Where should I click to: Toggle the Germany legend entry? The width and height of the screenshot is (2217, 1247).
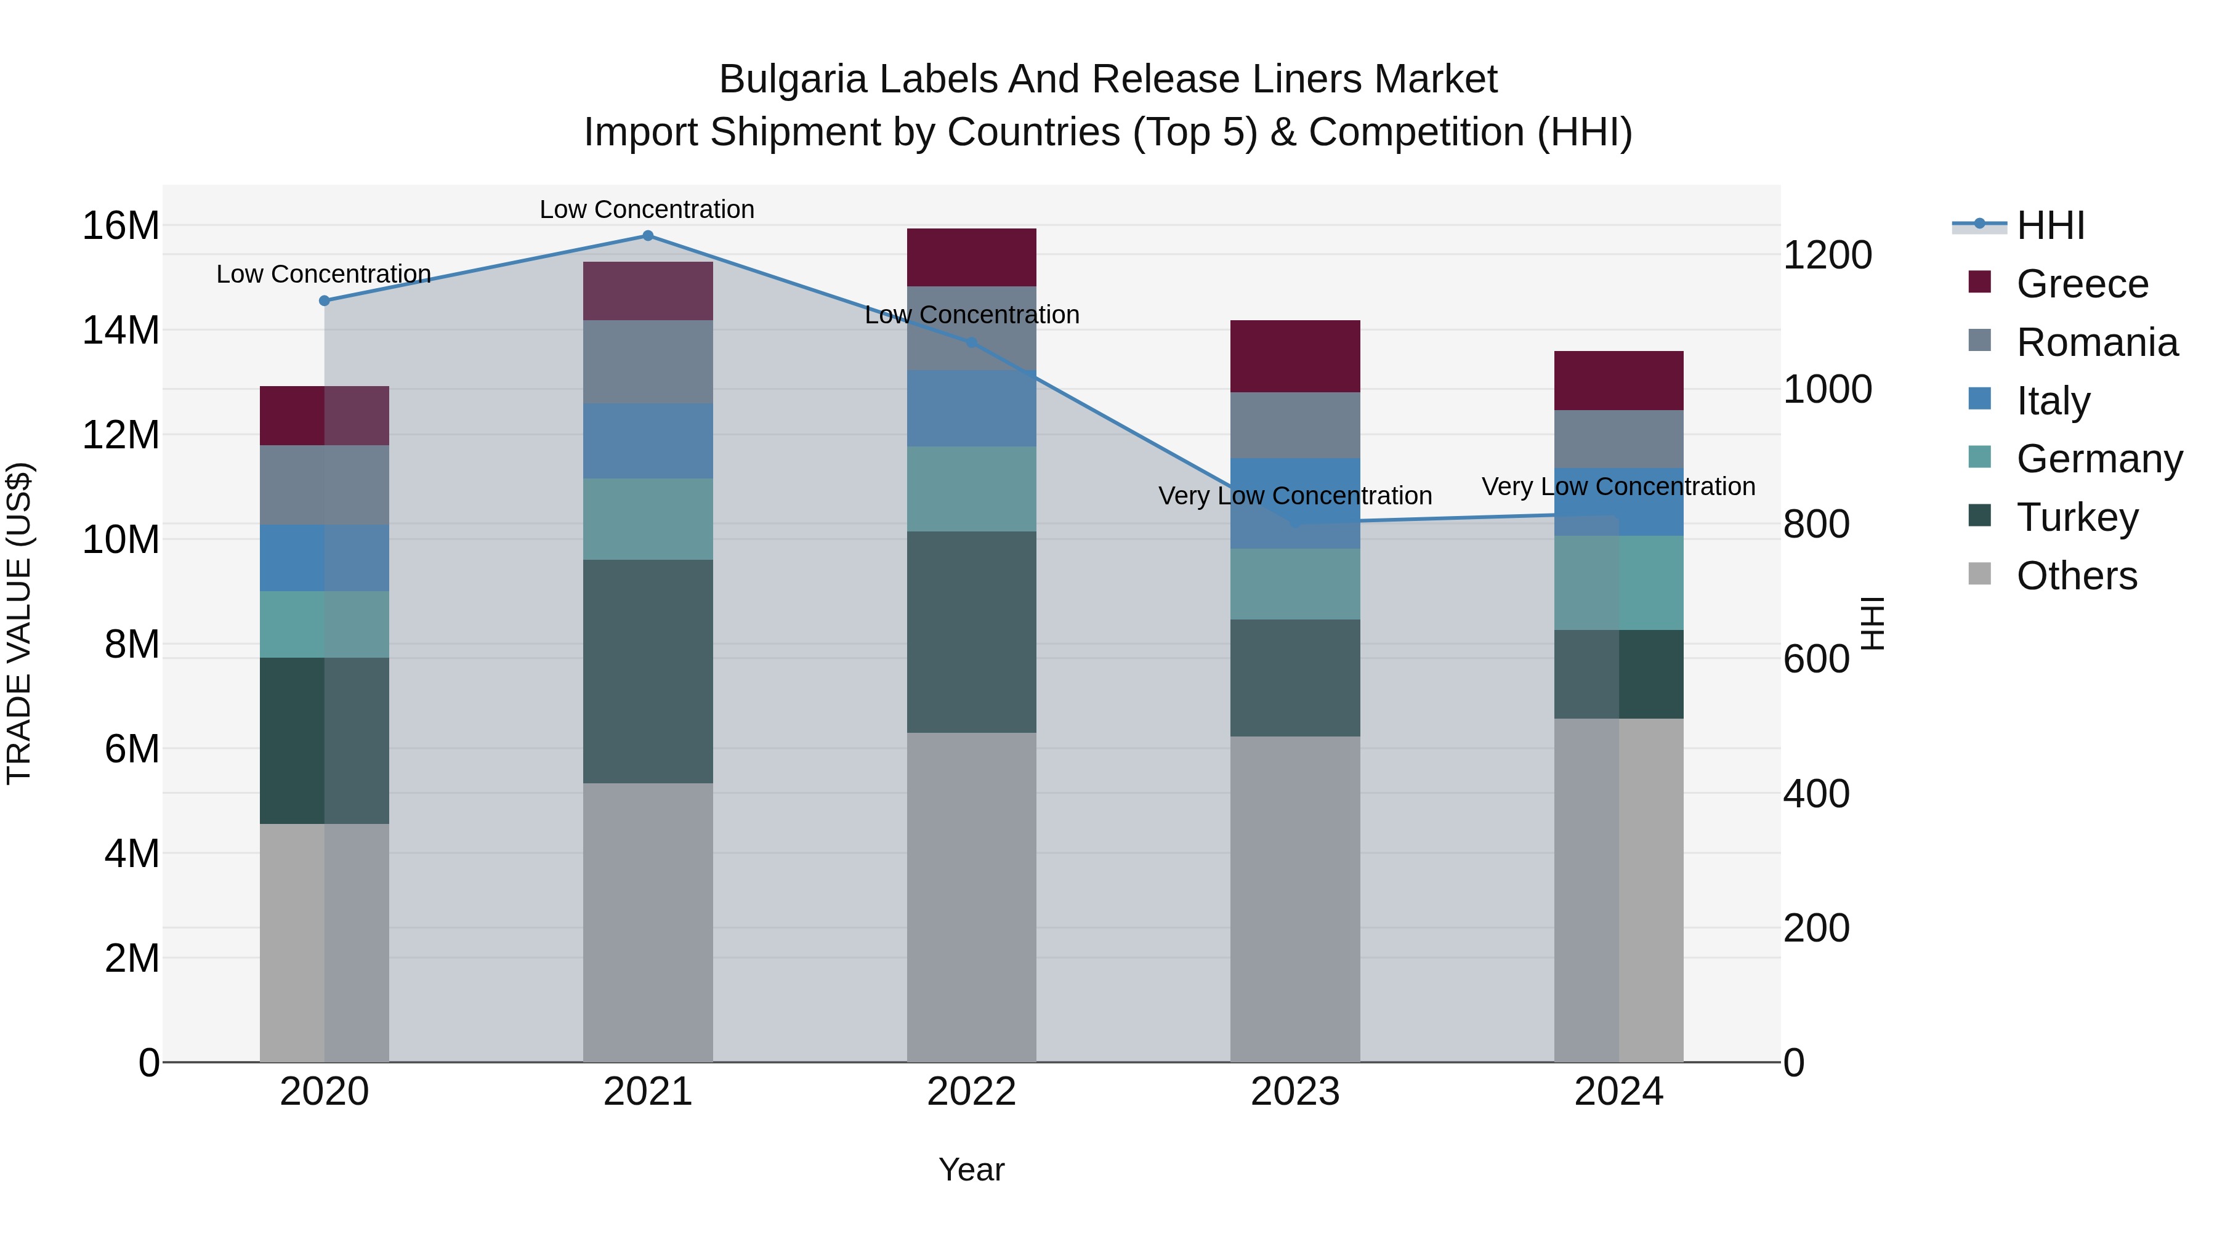(2075, 458)
